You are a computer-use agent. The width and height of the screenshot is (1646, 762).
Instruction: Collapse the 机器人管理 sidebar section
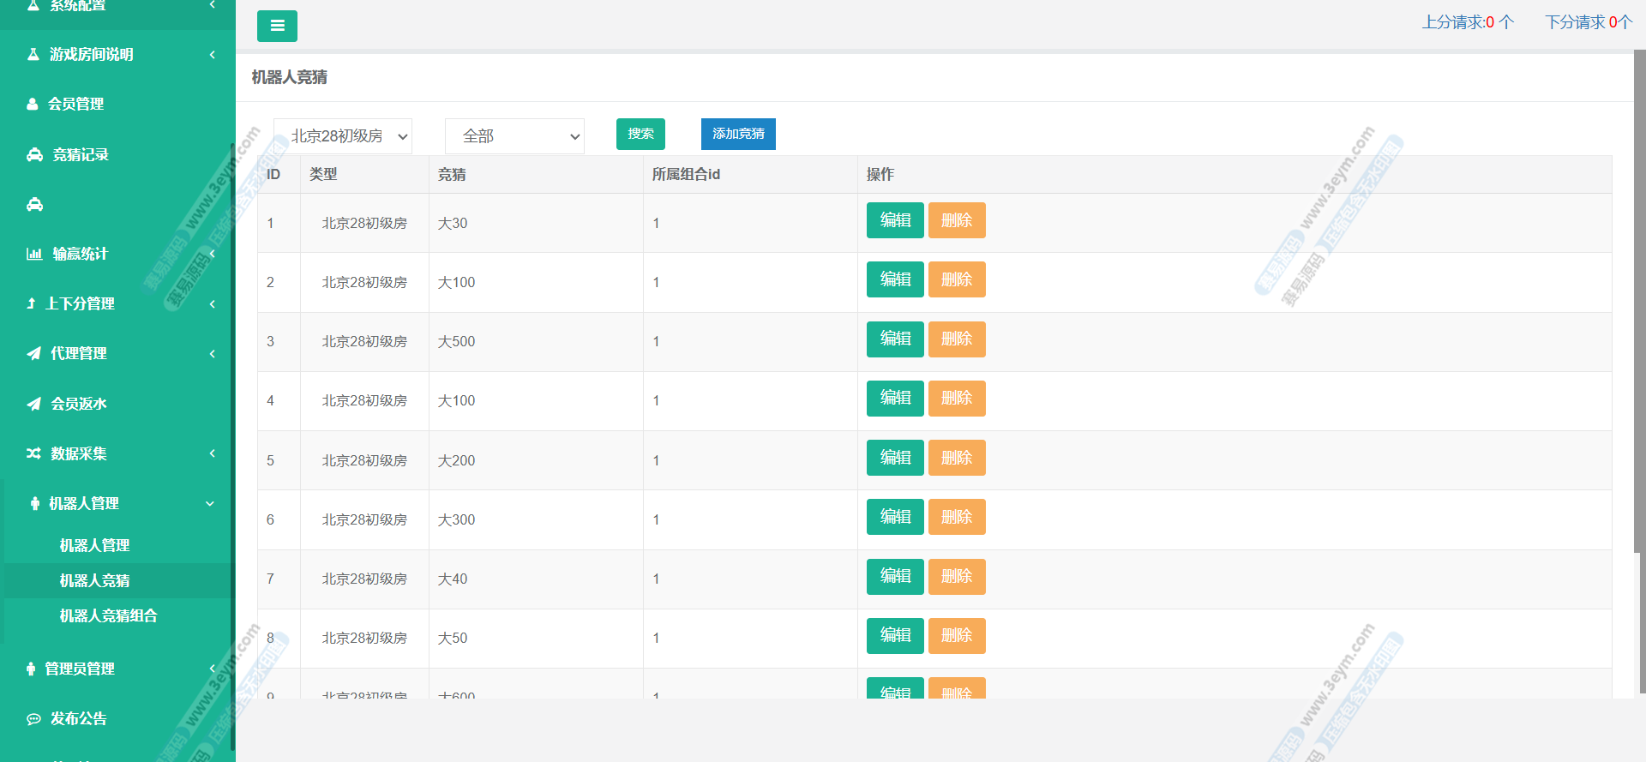209,504
